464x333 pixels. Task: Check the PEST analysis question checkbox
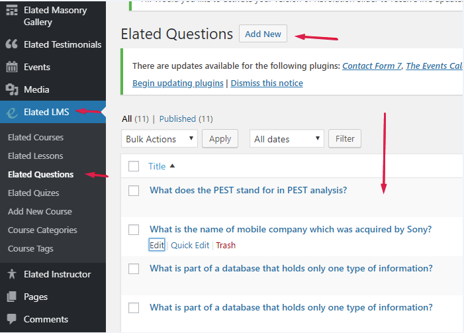(134, 191)
